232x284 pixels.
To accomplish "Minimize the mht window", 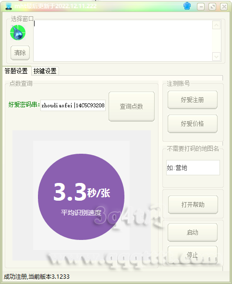I will (201, 7).
